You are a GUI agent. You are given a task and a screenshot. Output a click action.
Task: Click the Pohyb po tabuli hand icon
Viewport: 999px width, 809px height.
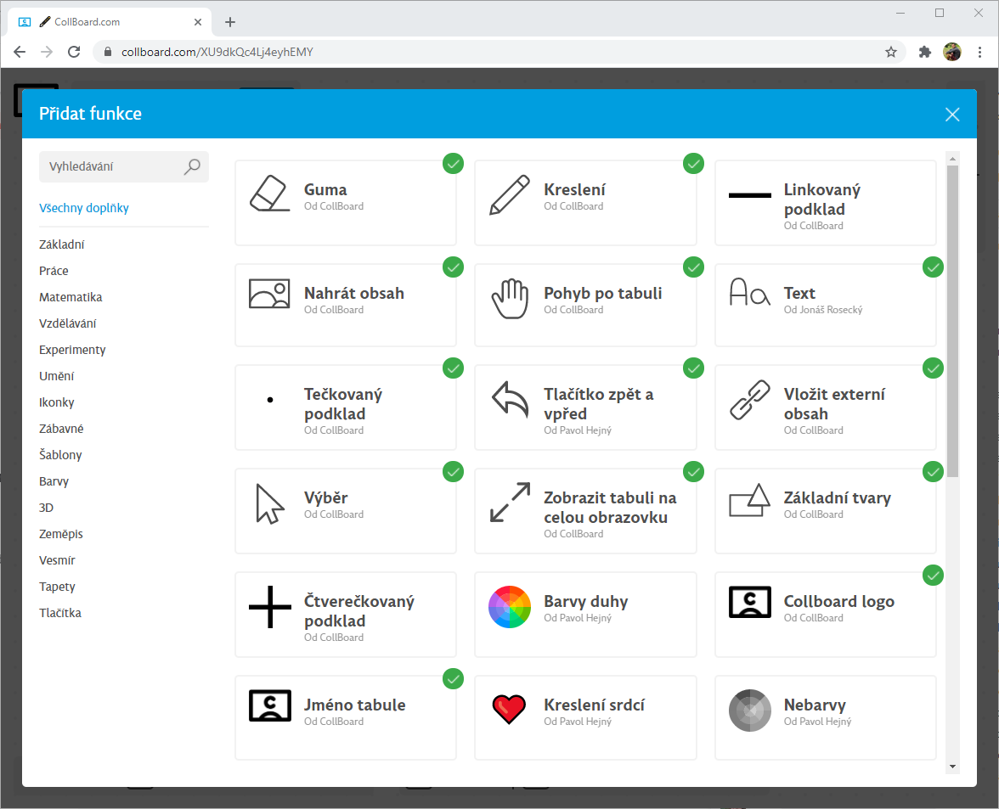point(510,298)
